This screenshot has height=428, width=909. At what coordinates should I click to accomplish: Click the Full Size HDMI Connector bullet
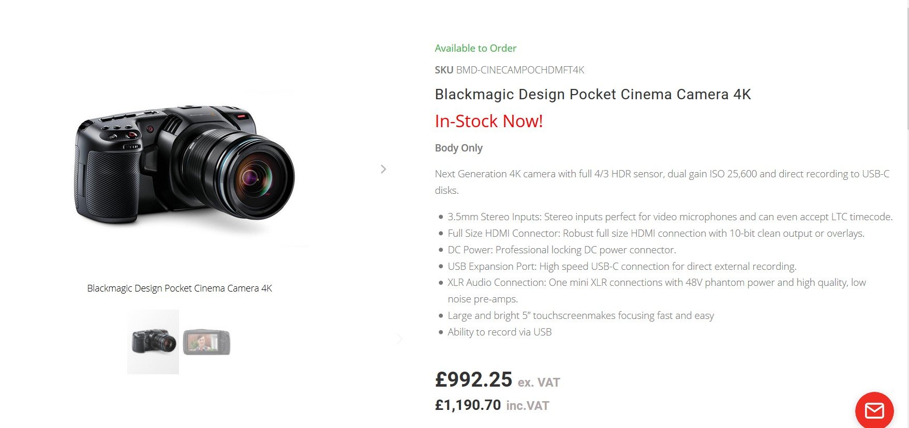[x=656, y=233]
